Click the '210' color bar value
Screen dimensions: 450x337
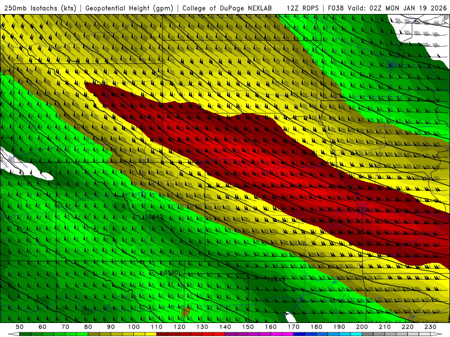(x=385, y=327)
